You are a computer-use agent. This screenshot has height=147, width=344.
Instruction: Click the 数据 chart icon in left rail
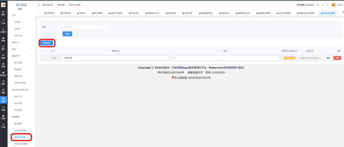[3, 39]
